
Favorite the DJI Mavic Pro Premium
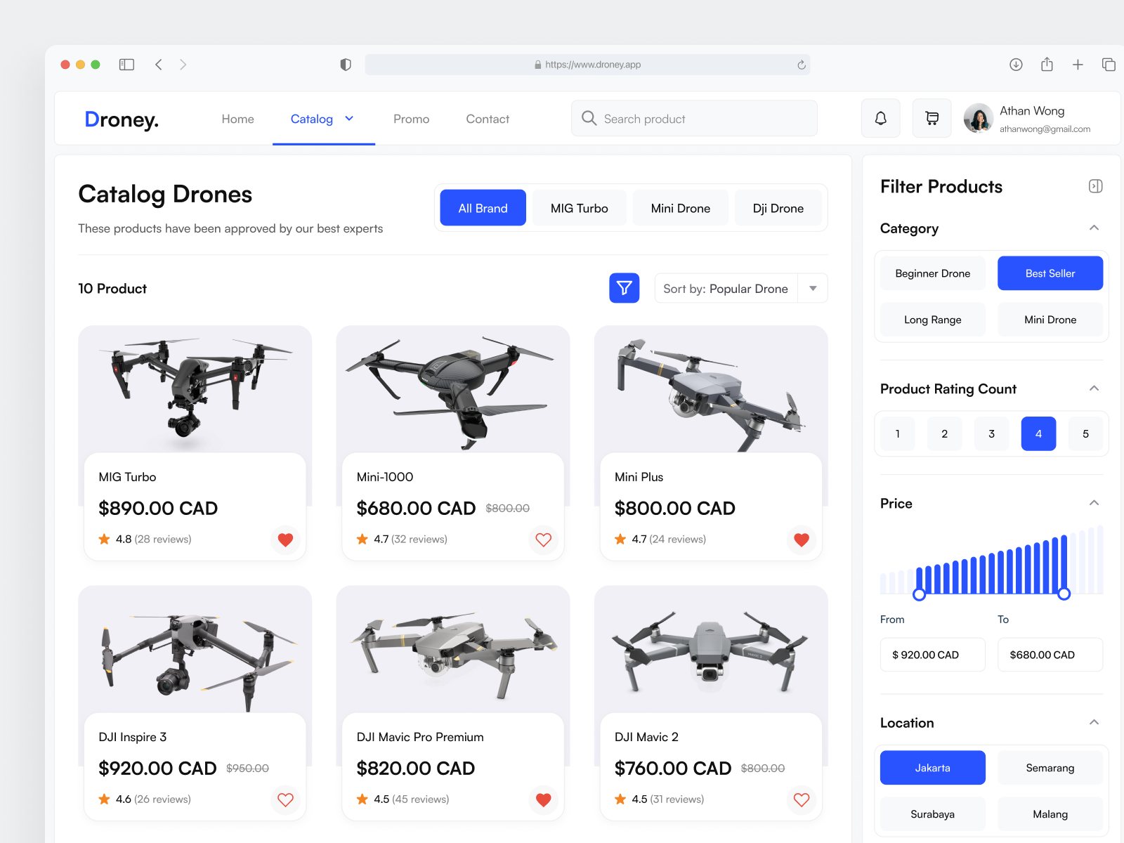[543, 799]
